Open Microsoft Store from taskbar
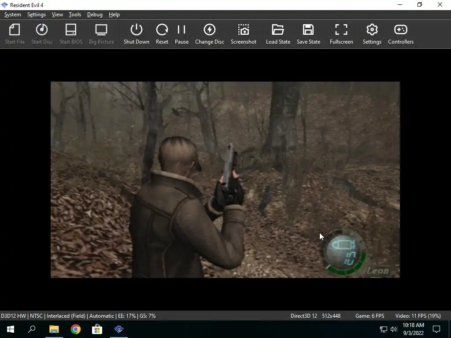 [97, 329]
